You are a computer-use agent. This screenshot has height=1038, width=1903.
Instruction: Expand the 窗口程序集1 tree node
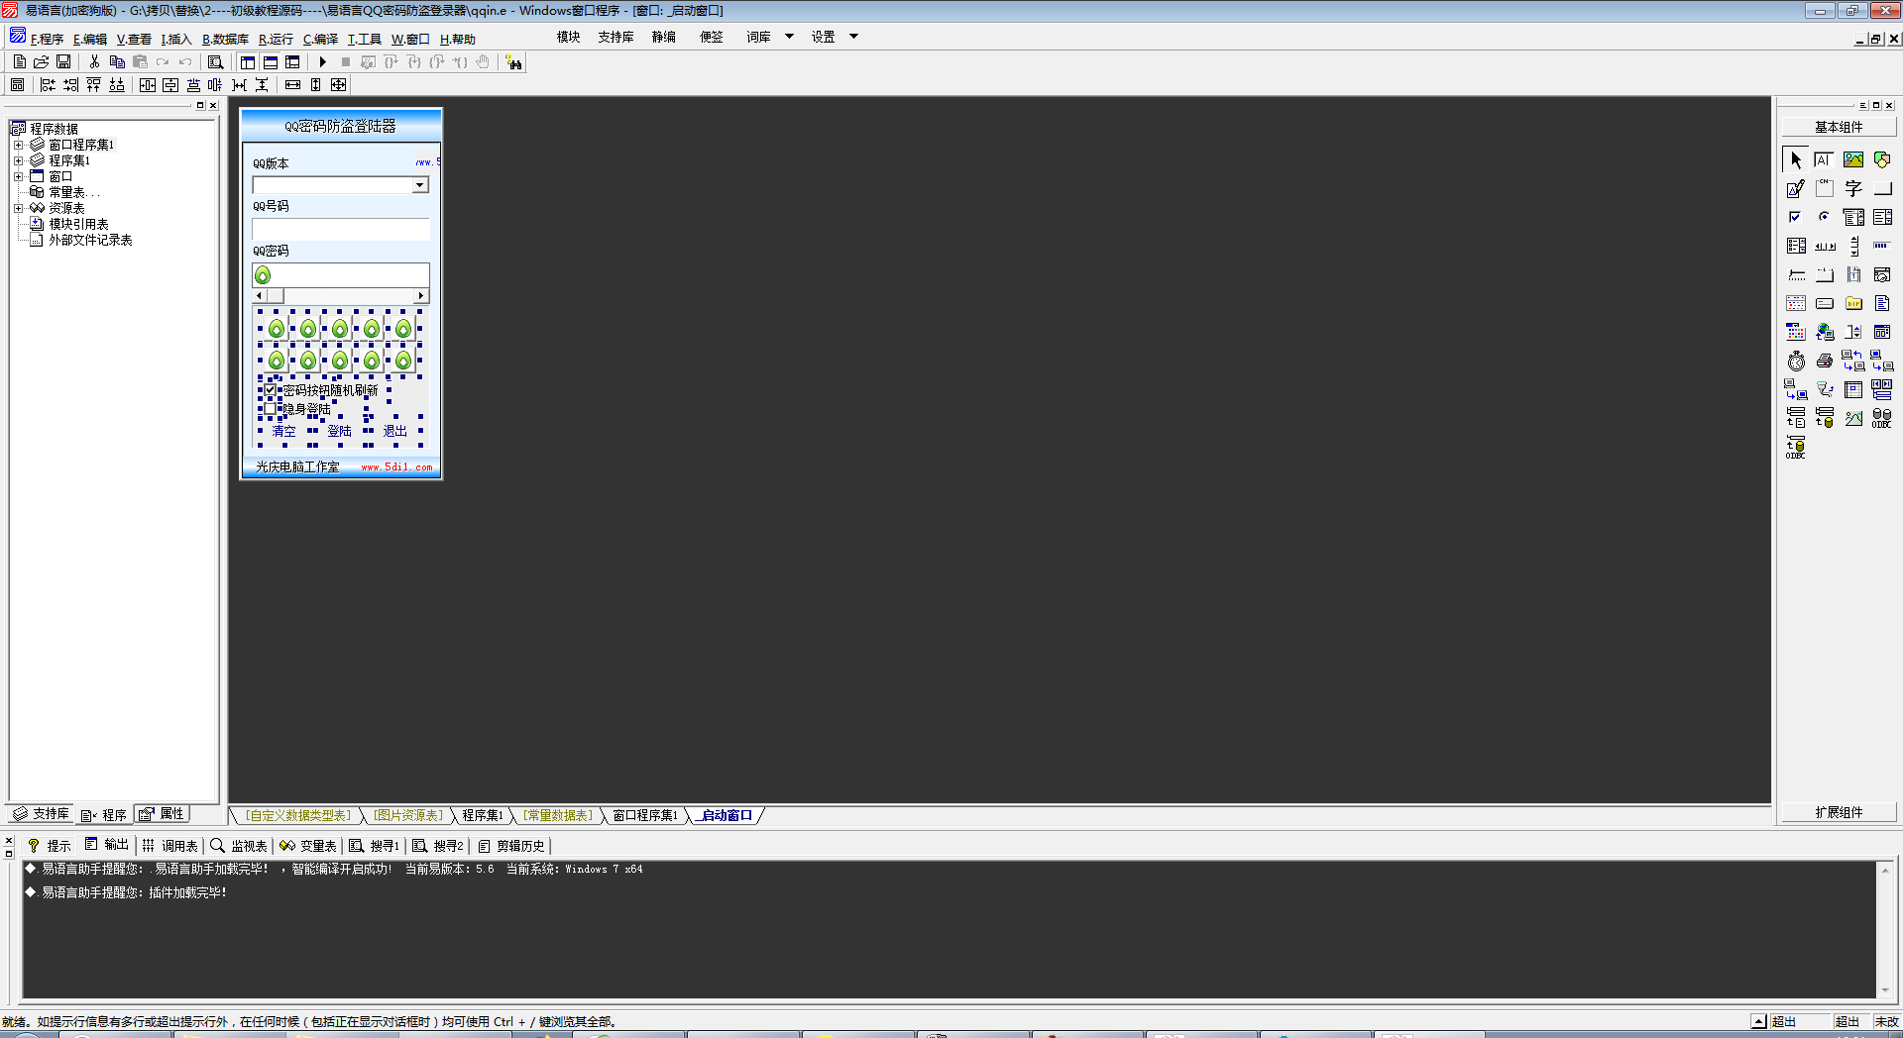point(18,145)
